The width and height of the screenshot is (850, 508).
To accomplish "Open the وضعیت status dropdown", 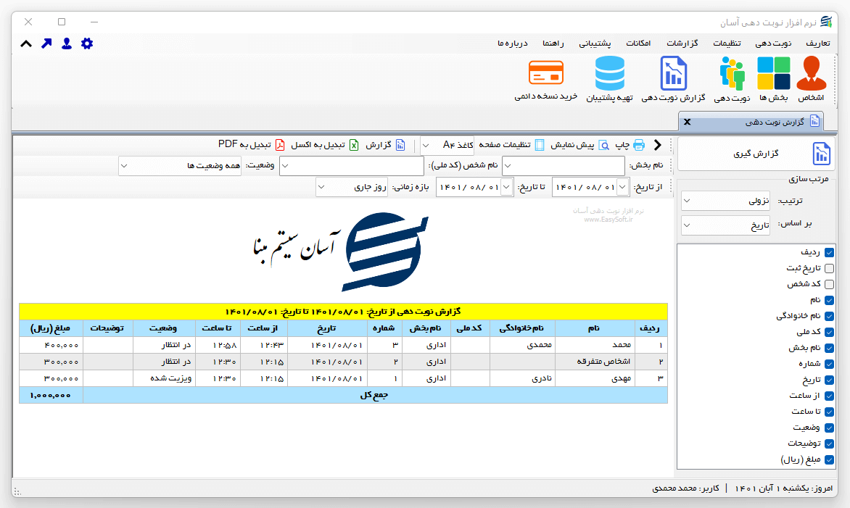I will coord(180,166).
